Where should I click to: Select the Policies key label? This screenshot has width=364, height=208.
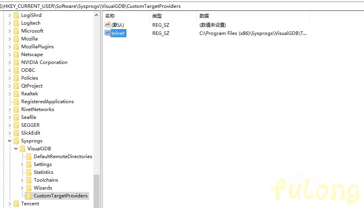click(29, 78)
